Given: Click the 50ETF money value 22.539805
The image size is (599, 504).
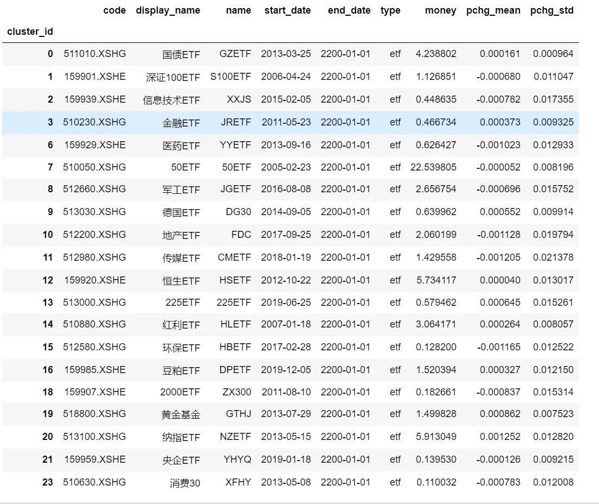Looking at the screenshot, I should [433, 167].
